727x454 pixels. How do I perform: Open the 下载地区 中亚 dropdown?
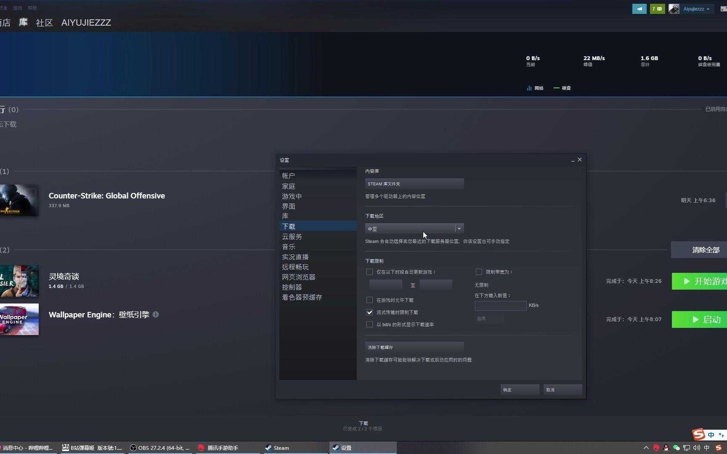(414, 229)
